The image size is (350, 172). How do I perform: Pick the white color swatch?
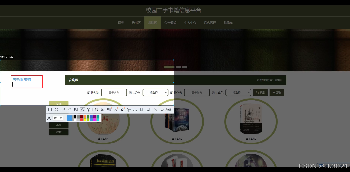click(x=75, y=120)
